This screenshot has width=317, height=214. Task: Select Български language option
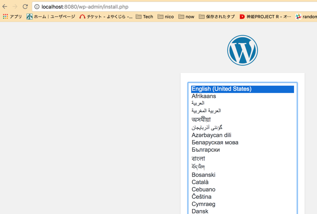coord(242,150)
